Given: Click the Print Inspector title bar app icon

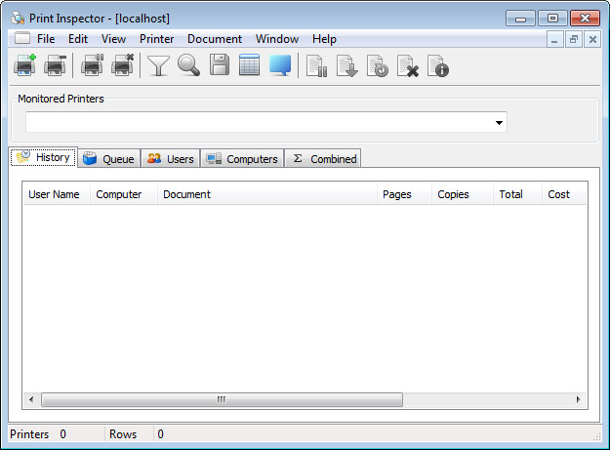Looking at the screenshot, I should (18, 18).
